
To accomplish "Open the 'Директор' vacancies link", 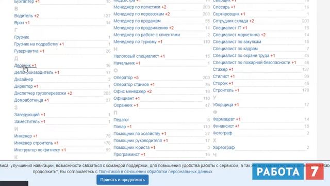I will pos(23,86).
